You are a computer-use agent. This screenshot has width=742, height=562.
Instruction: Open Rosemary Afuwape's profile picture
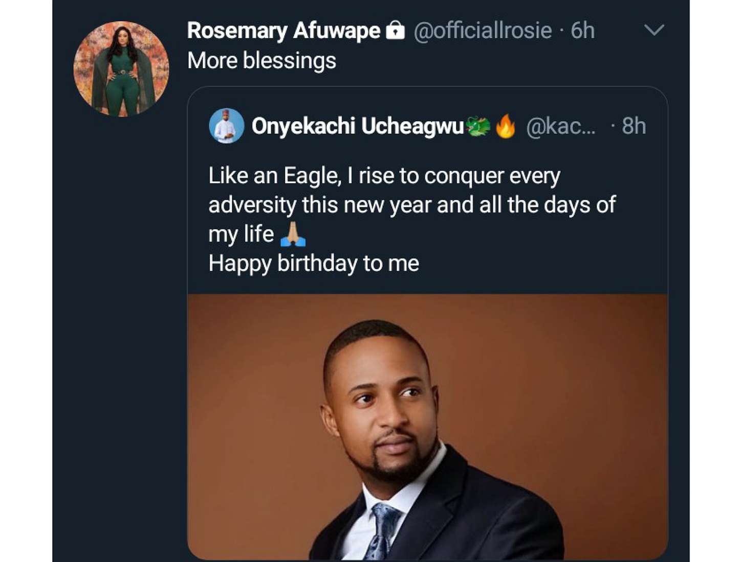coord(121,68)
